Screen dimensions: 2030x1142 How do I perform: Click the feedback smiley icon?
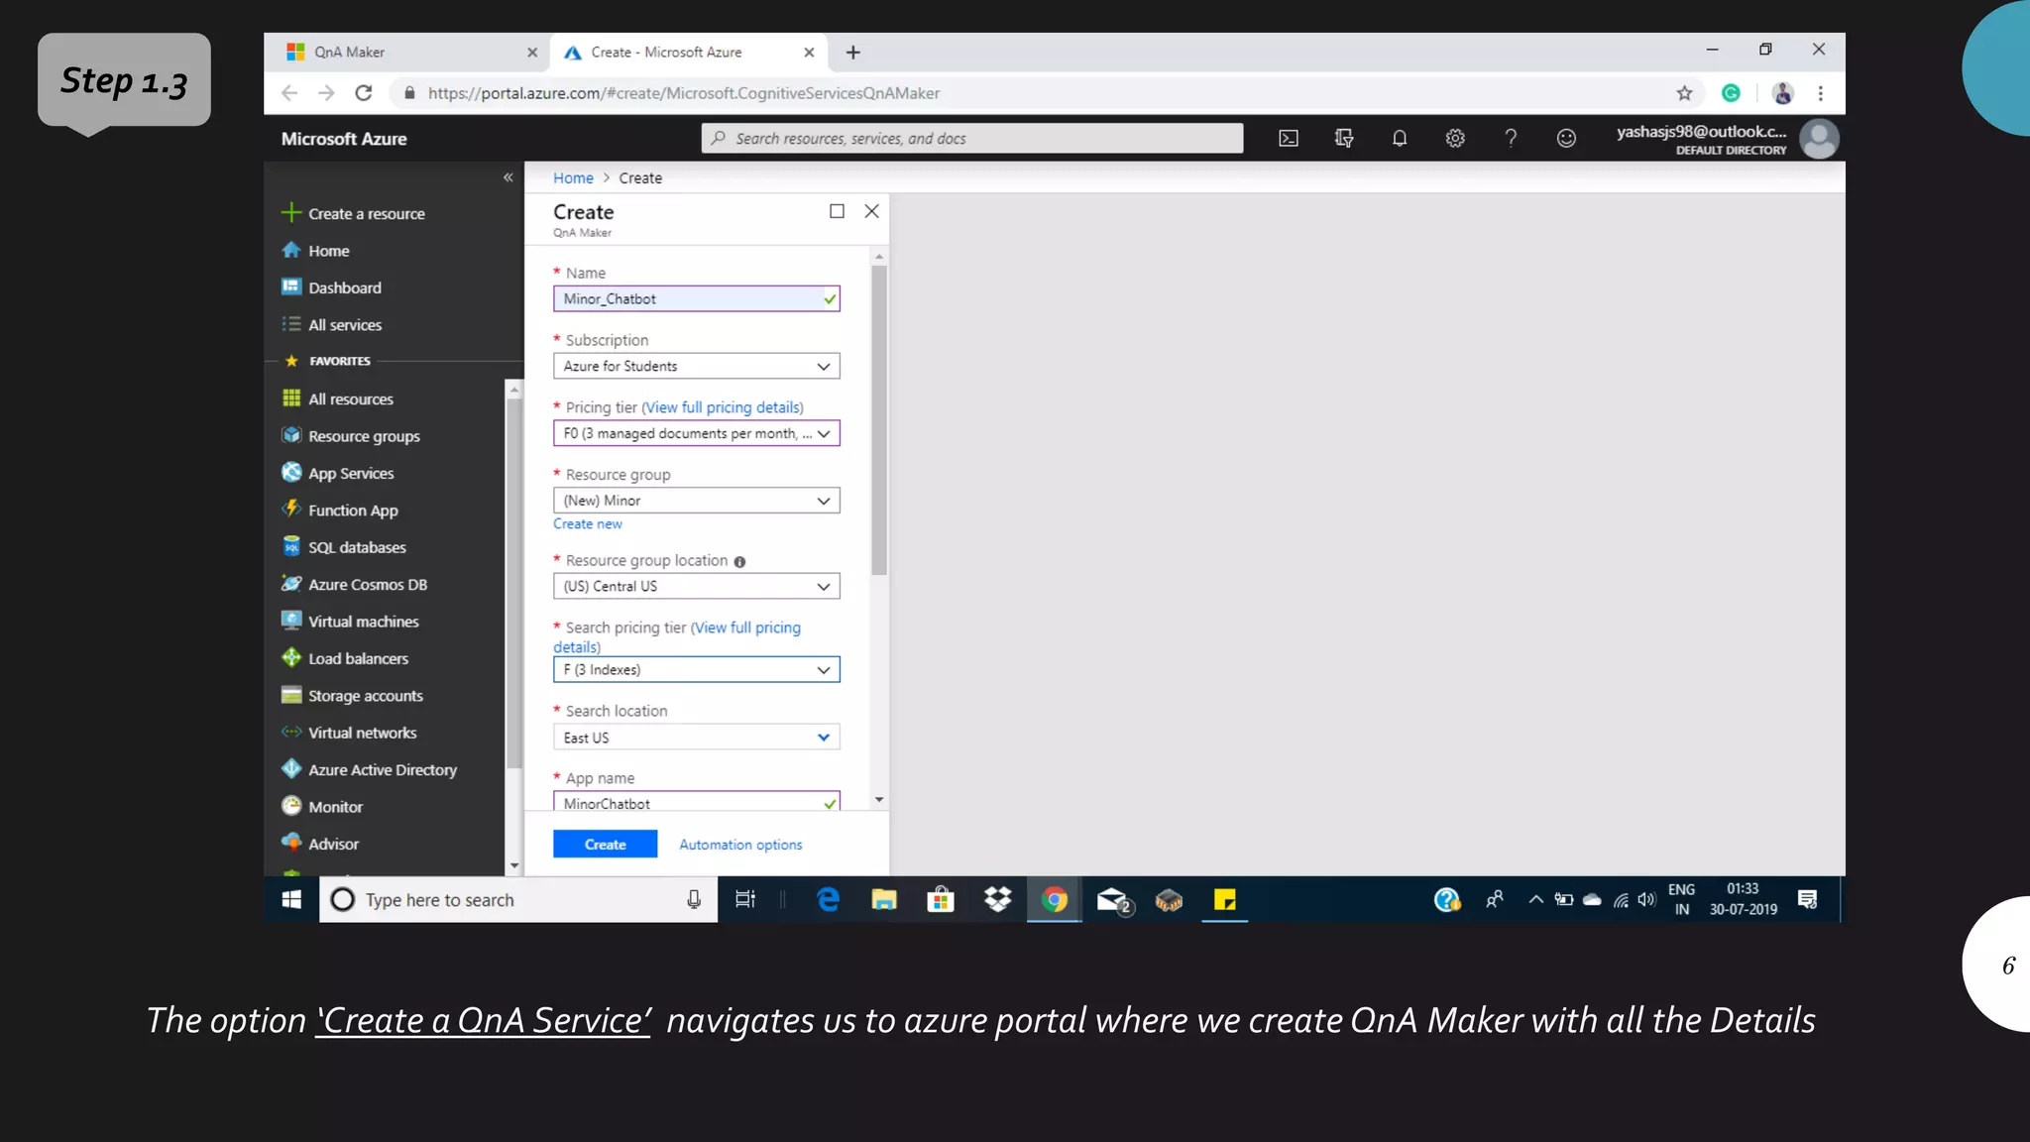(1566, 139)
